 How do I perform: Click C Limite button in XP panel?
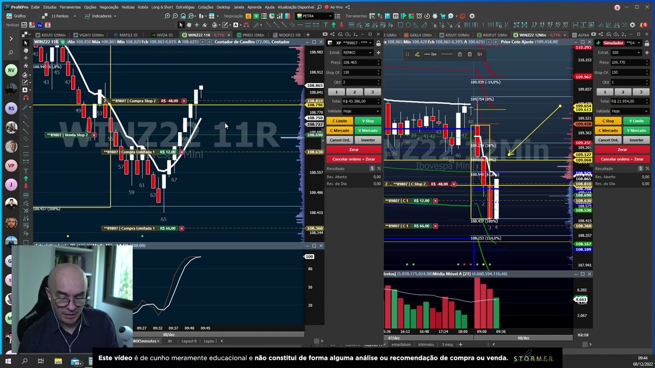pyautogui.click(x=340, y=121)
